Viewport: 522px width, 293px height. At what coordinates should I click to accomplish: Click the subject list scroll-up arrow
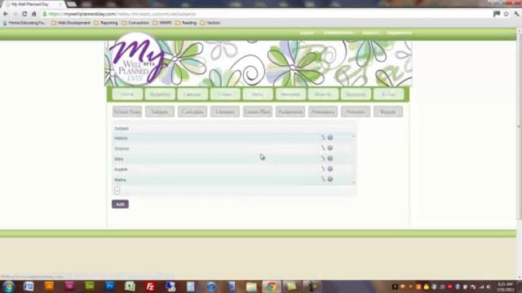[x=353, y=136]
